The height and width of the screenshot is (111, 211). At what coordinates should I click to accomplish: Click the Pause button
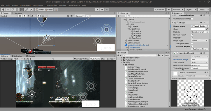(102, 10)
